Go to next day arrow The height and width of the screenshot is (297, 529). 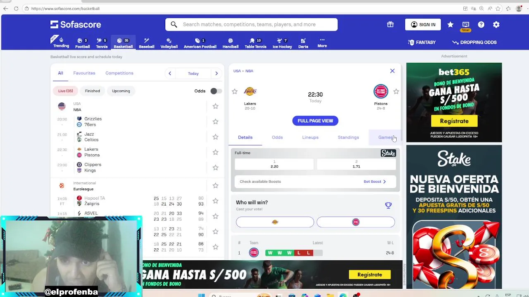click(x=216, y=73)
